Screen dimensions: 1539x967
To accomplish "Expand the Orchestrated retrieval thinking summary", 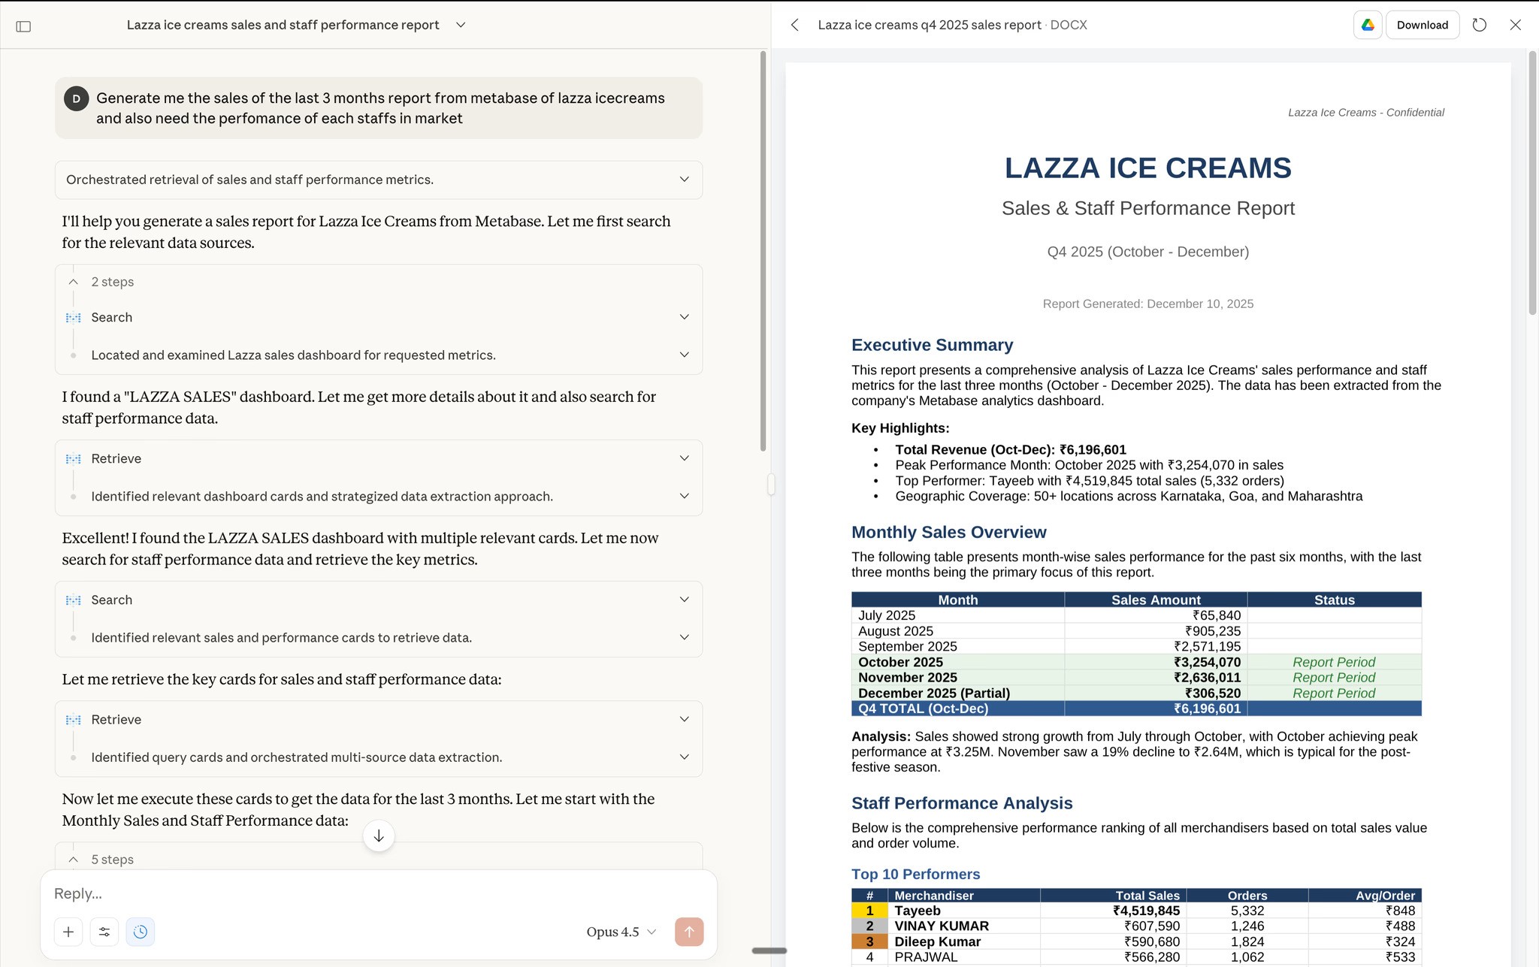I will coord(684,180).
